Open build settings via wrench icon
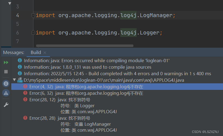This screenshot has height=136, width=223. tap(6, 105)
